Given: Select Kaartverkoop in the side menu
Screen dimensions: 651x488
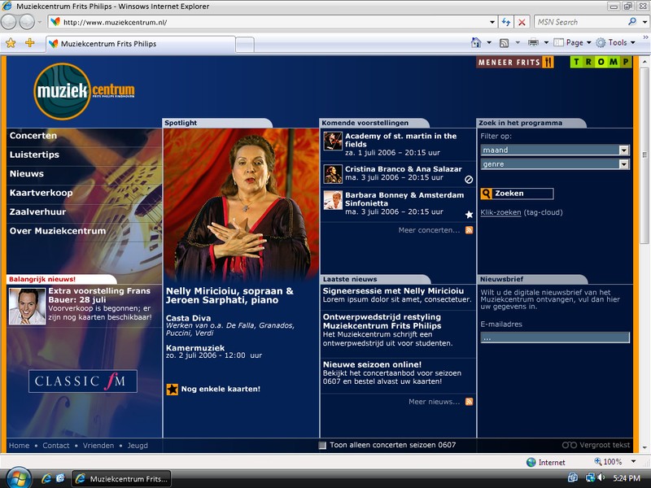Looking at the screenshot, I should [x=42, y=193].
